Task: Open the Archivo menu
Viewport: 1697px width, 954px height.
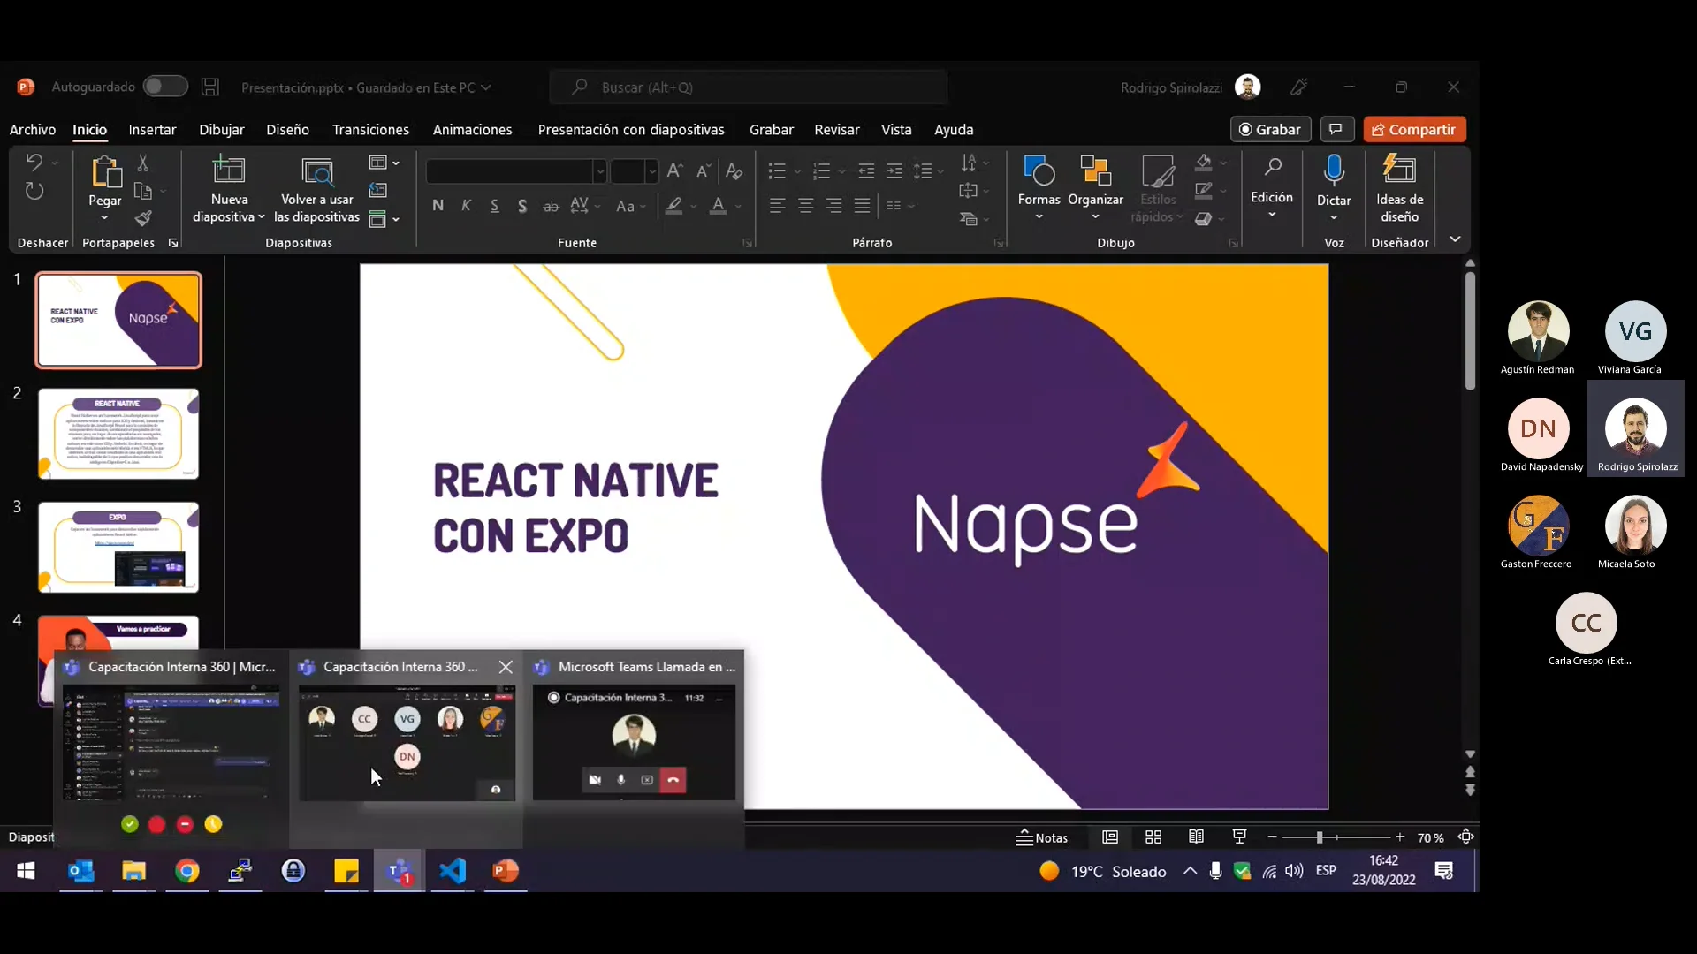Action: [33, 129]
